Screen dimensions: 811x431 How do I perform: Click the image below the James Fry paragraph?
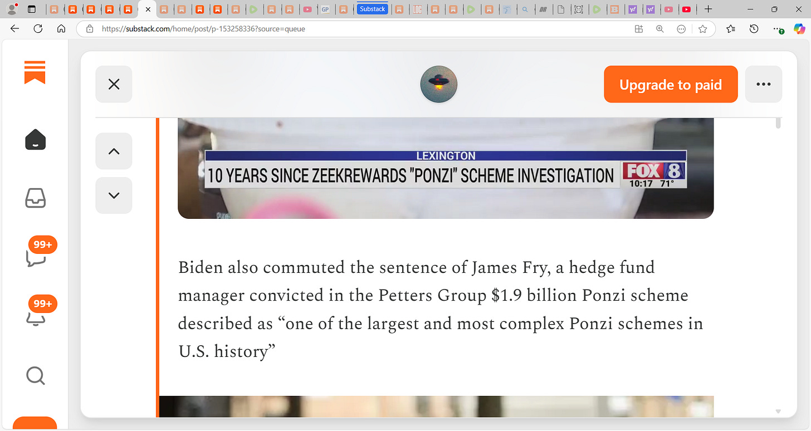tap(436, 406)
